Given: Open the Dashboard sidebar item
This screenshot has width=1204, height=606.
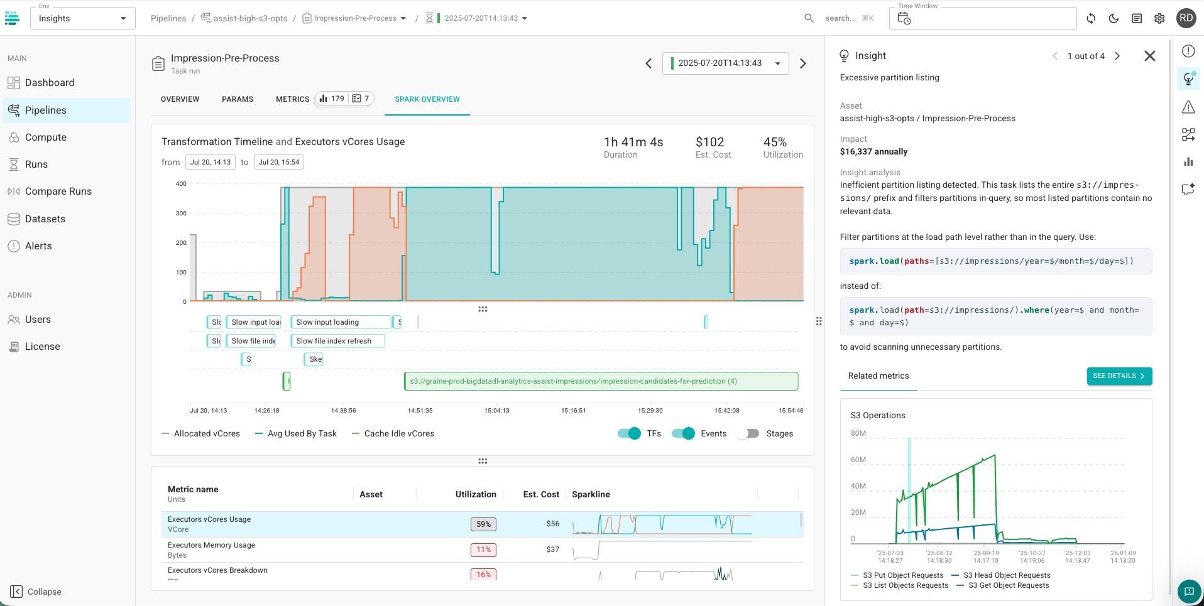Looking at the screenshot, I should coord(66,83).
